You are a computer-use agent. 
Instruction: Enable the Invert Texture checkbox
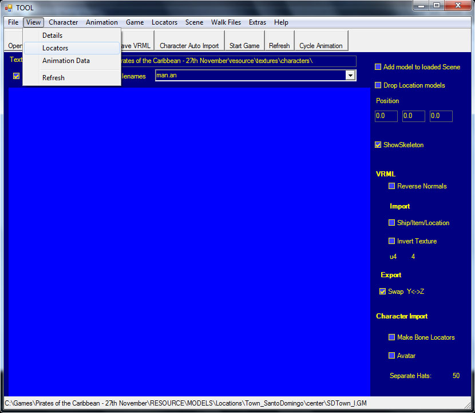pos(391,241)
